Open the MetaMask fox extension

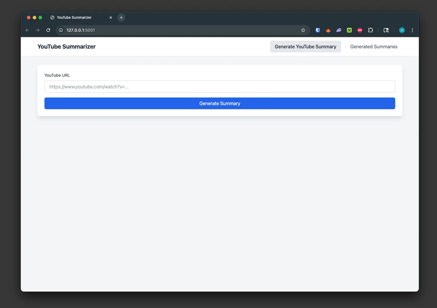click(328, 30)
